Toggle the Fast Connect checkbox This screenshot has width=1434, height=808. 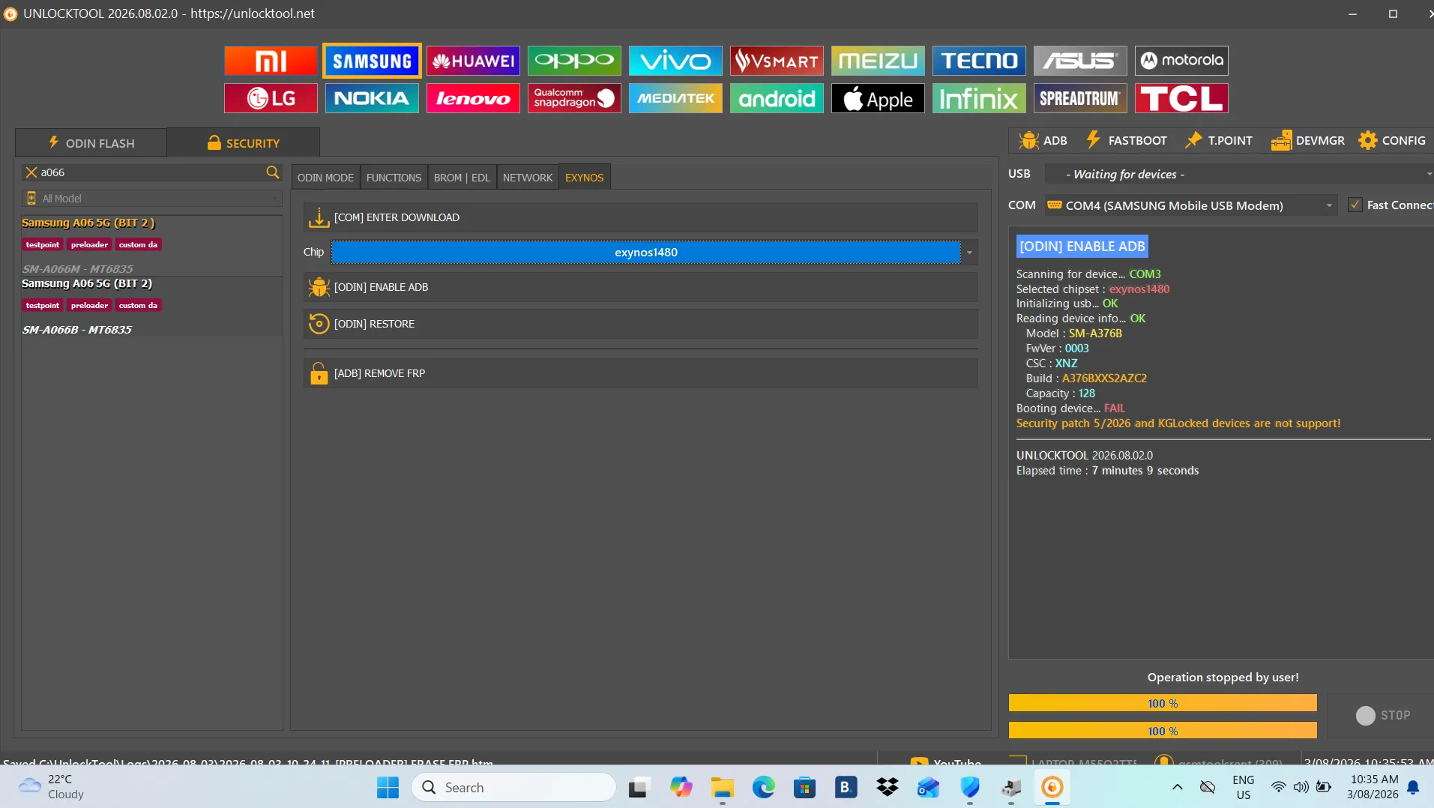tap(1355, 205)
